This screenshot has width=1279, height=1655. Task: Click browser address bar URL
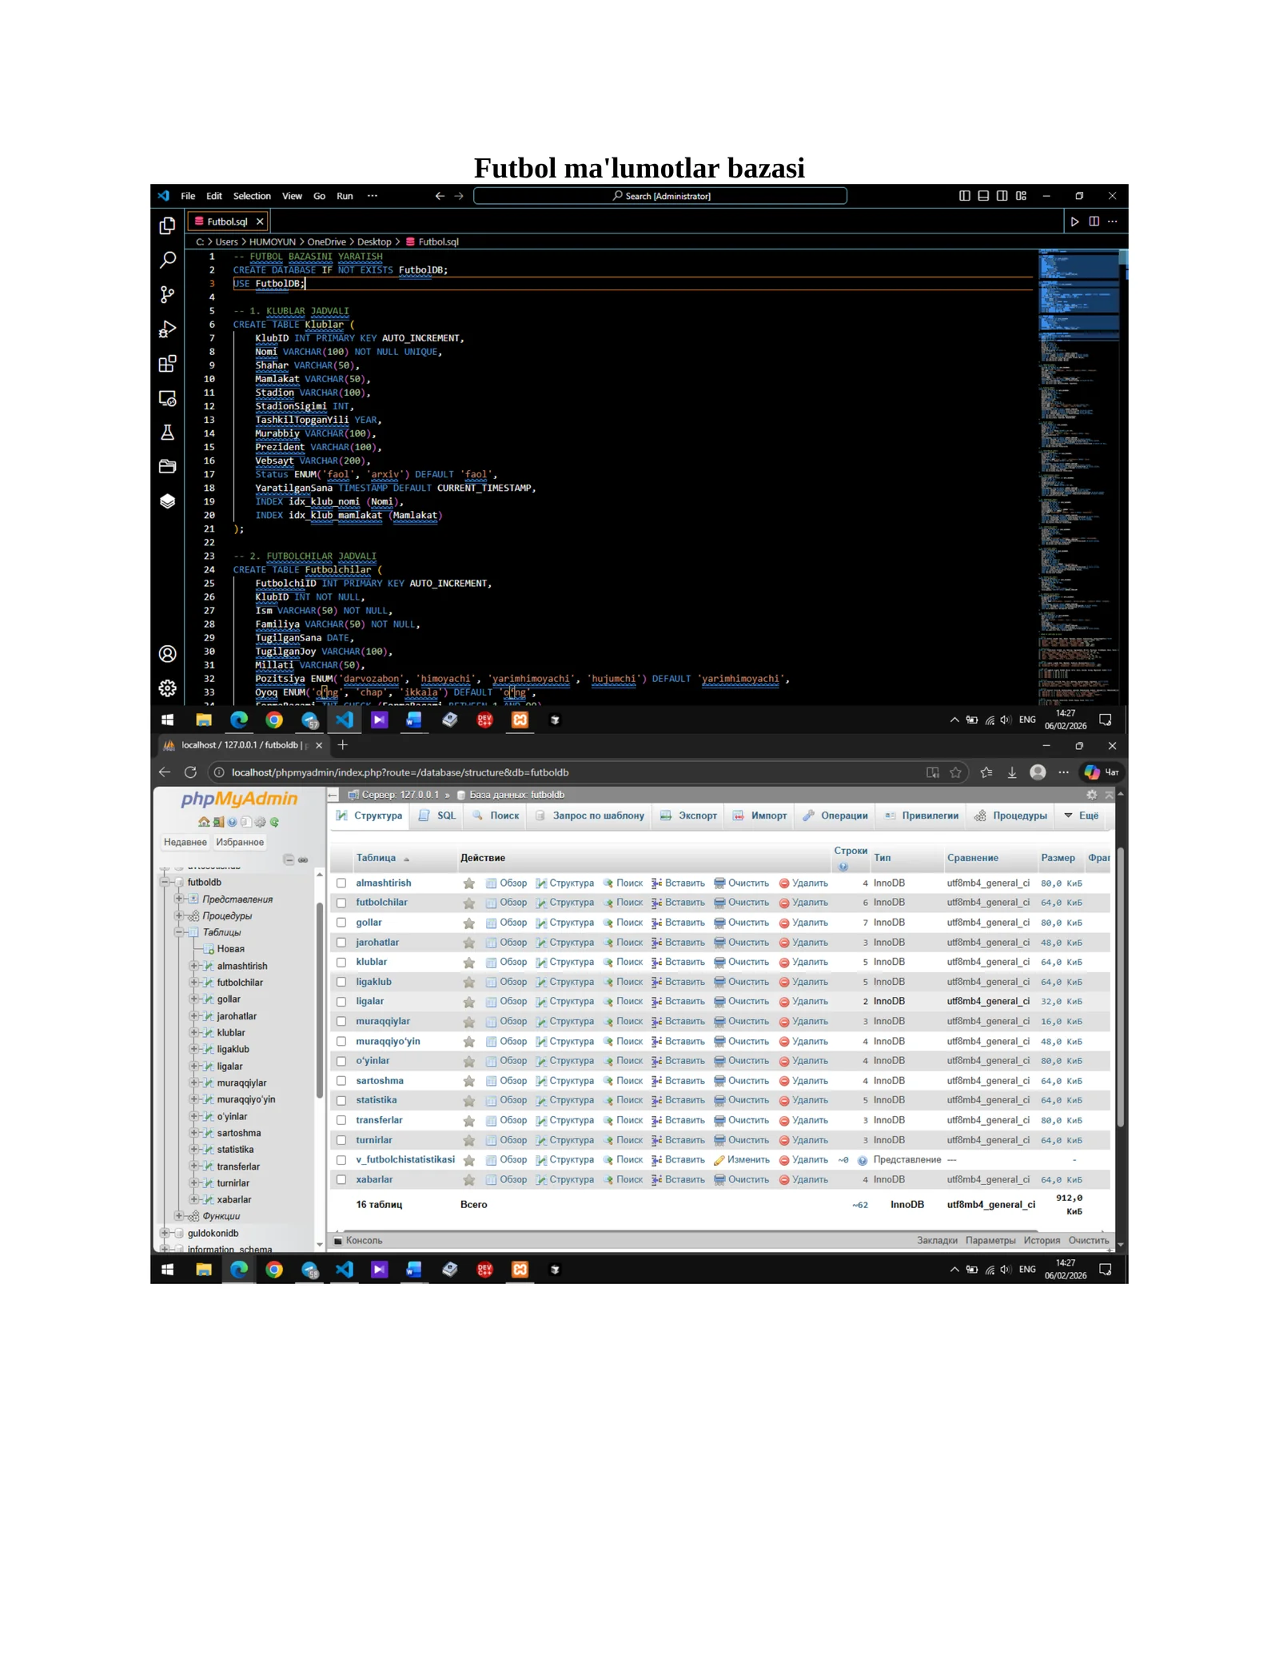[400, 772]
